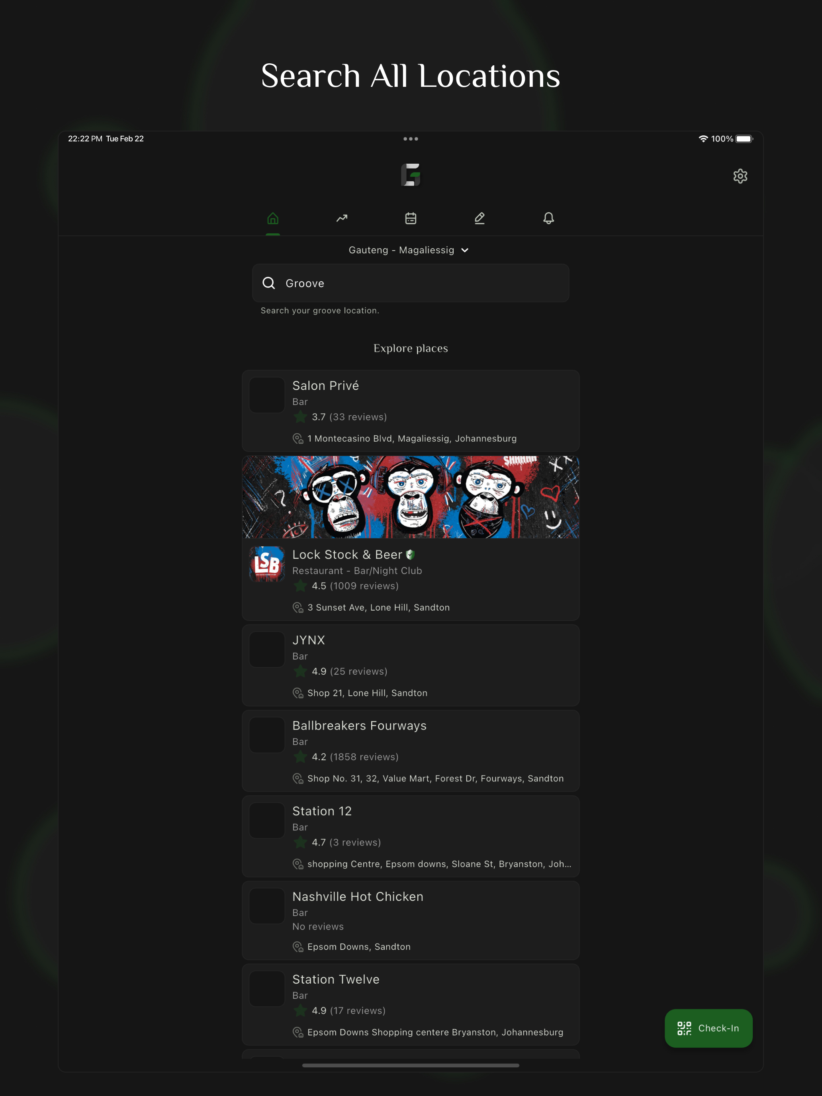The height and width of the screenshot is (1096, 822).
Task: Click the search magnifier icon
Action: coord(268,283)
